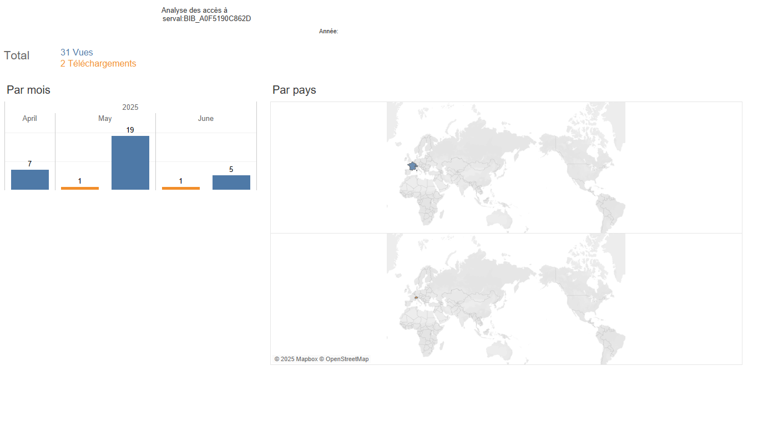Click the "Analyse des accès à" title
This screenshot has height=426, width=758.
click(194, 11)
